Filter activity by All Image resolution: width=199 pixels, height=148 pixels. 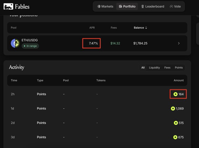pos(143,68)
